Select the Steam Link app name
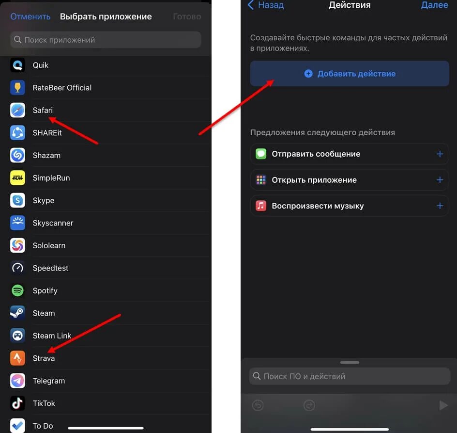 [x=52, y=336]
